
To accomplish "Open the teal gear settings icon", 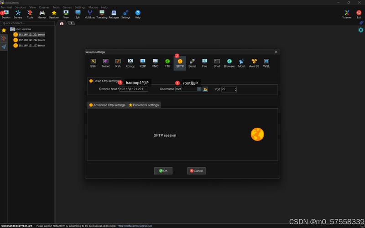I will (361, 30).
